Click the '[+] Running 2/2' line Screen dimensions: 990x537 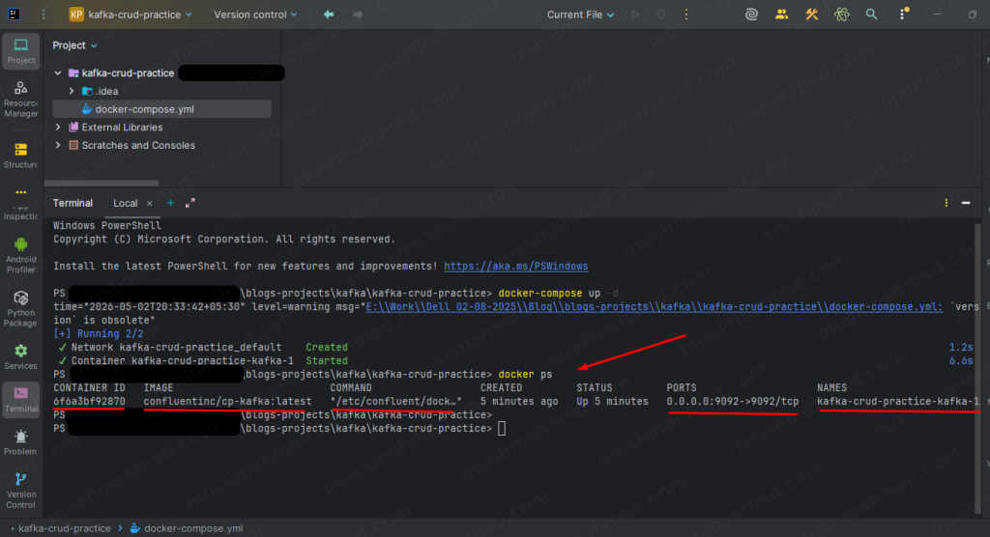(98, 334)
